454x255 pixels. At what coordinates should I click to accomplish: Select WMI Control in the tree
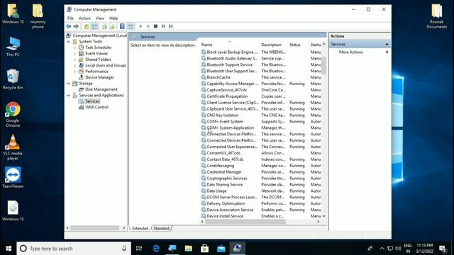[x=96, y=107]
